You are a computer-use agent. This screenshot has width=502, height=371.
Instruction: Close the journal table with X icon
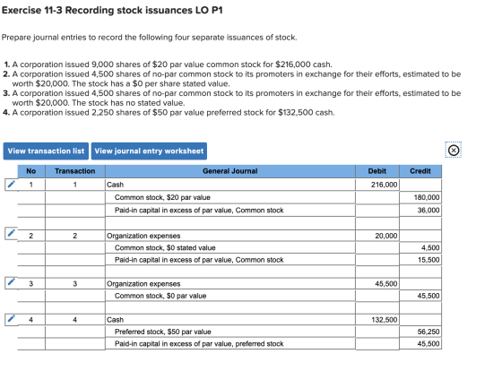[x=454, y=151]
